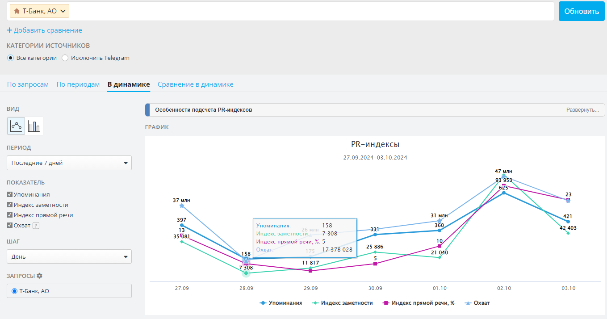Click the 28.09 date axis label
Viewport: 607px width, 319px height.
246,288
